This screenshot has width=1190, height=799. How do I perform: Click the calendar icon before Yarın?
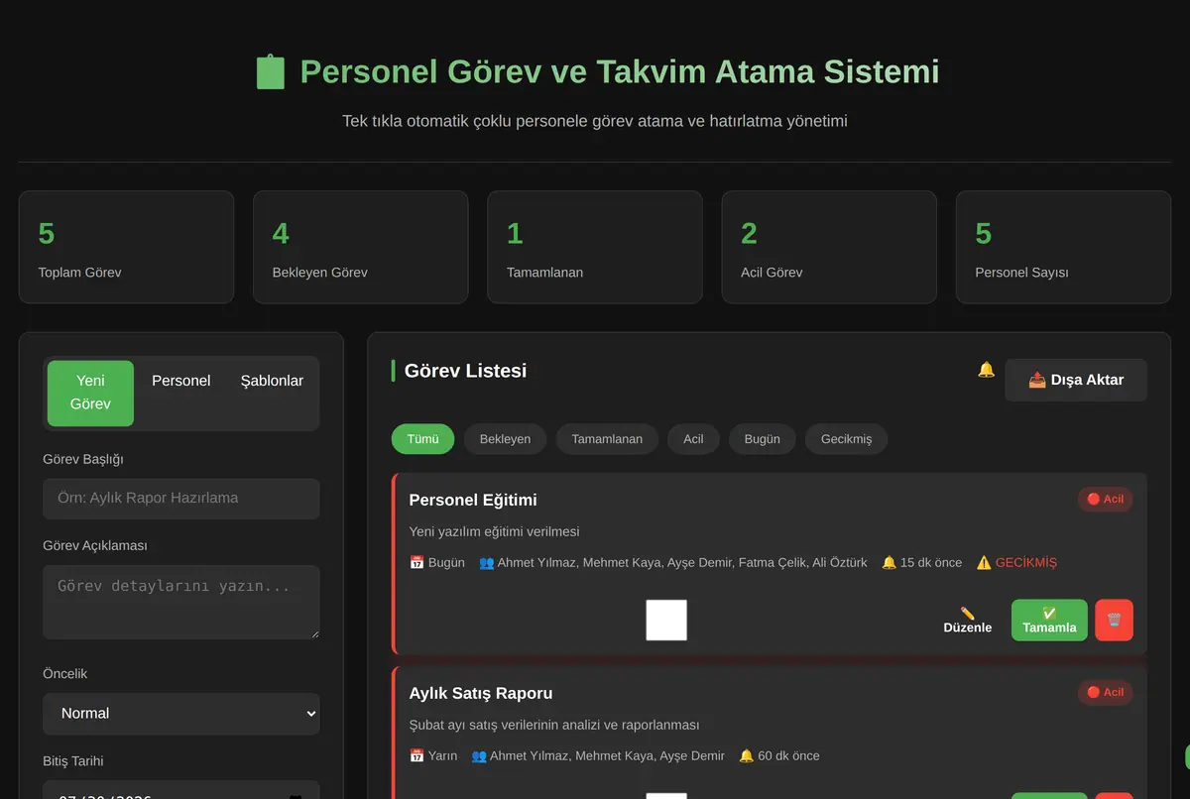416,755
